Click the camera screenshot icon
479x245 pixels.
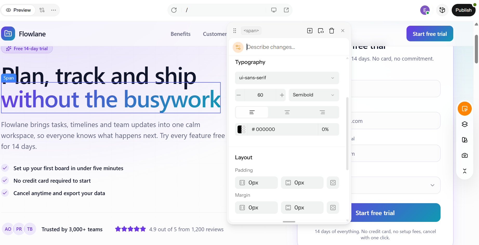(x=465, y=155)
